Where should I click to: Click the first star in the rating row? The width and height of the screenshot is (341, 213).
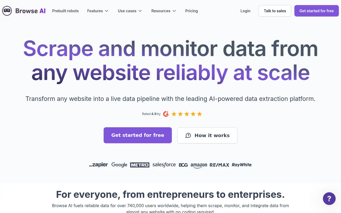pyautogui.click(x=174, y=114)
